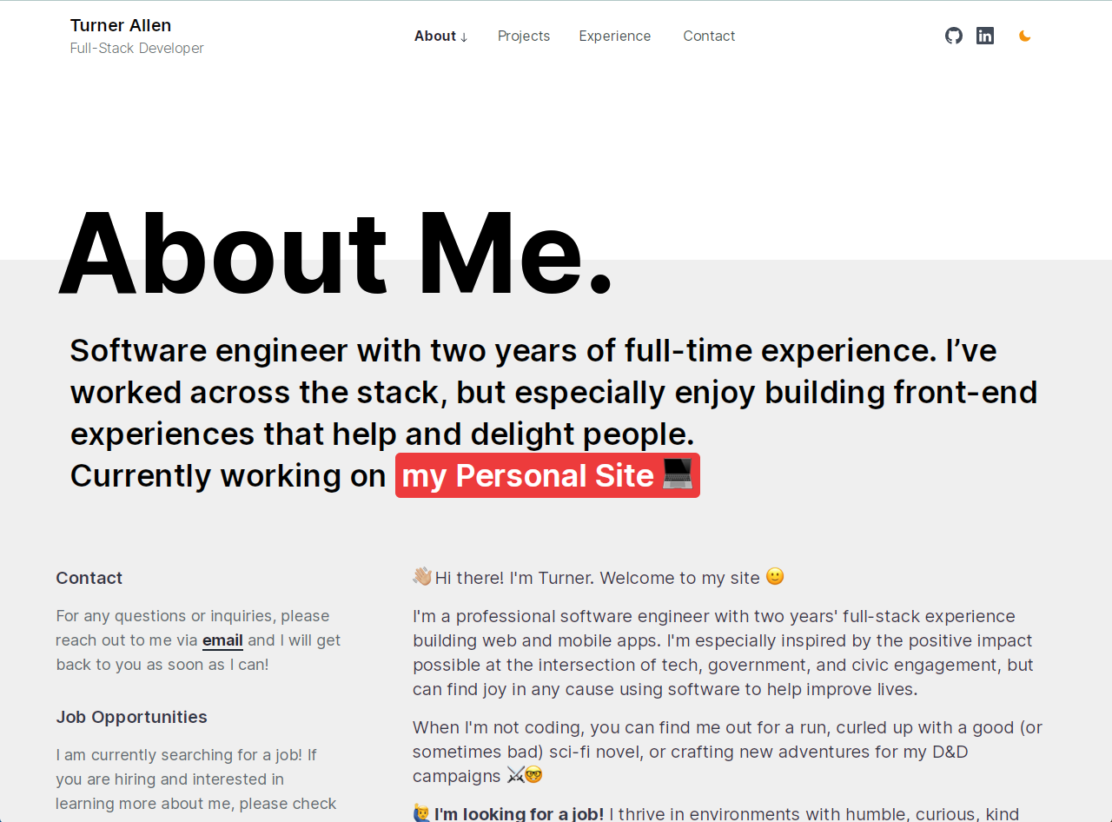Click the smiley face after 'my site'
Viewport: 1112px width, 822px height.
tap(775, 577)
